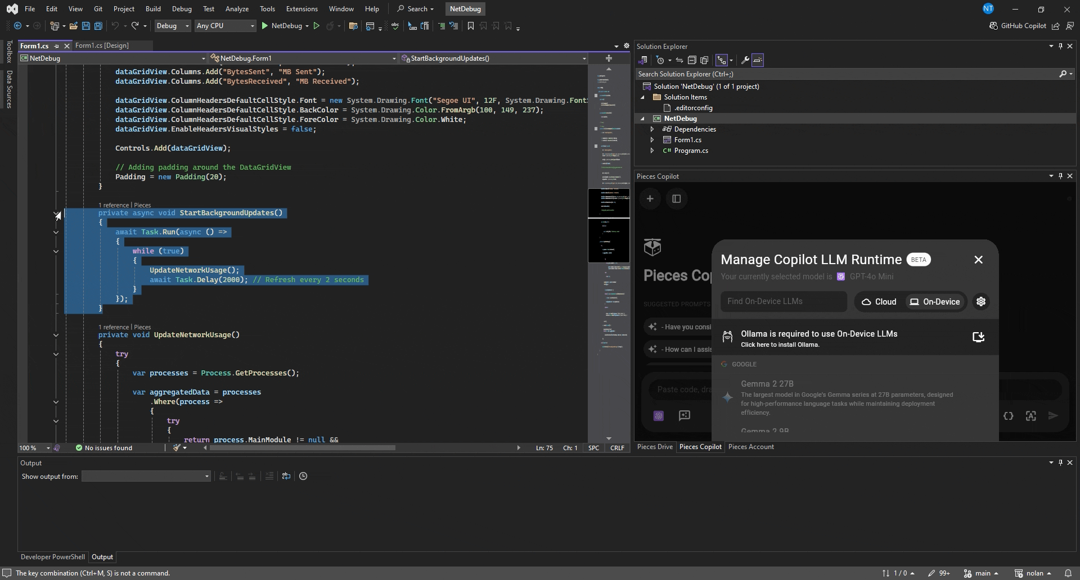
Task: Click Comment out selected lines icon
Action: tap(442, 26)
